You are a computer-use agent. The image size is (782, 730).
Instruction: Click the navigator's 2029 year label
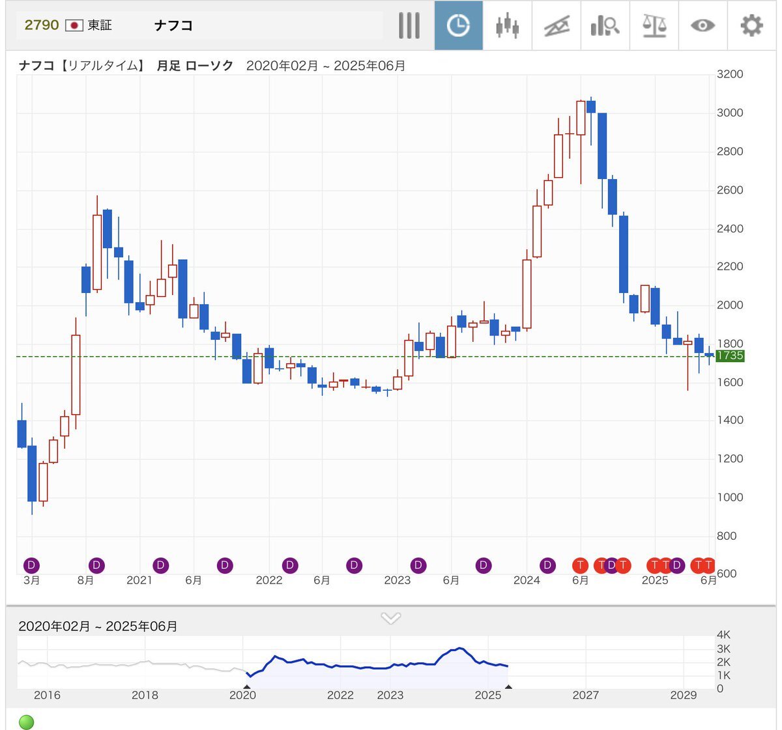point(683,695)
